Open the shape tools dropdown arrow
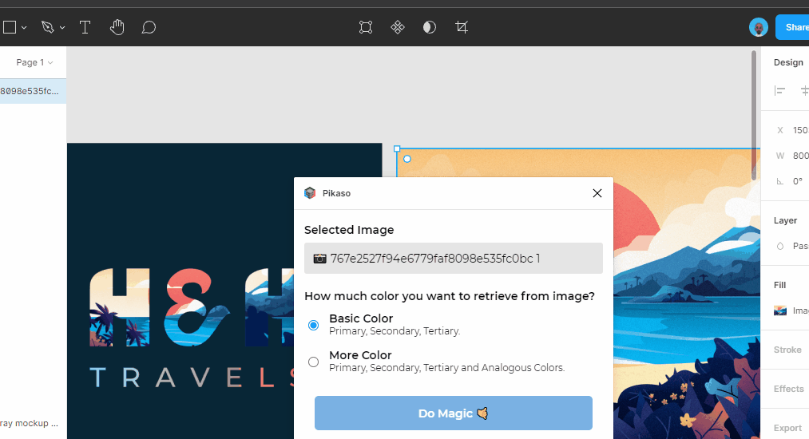809x439 pixels. point(24,27)
